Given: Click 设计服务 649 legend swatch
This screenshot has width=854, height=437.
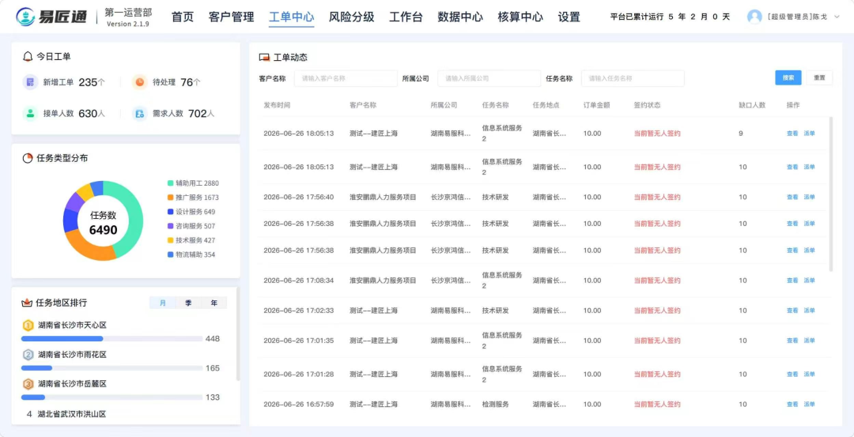Looking at the screenshot, I should click(x=171, y=212).
